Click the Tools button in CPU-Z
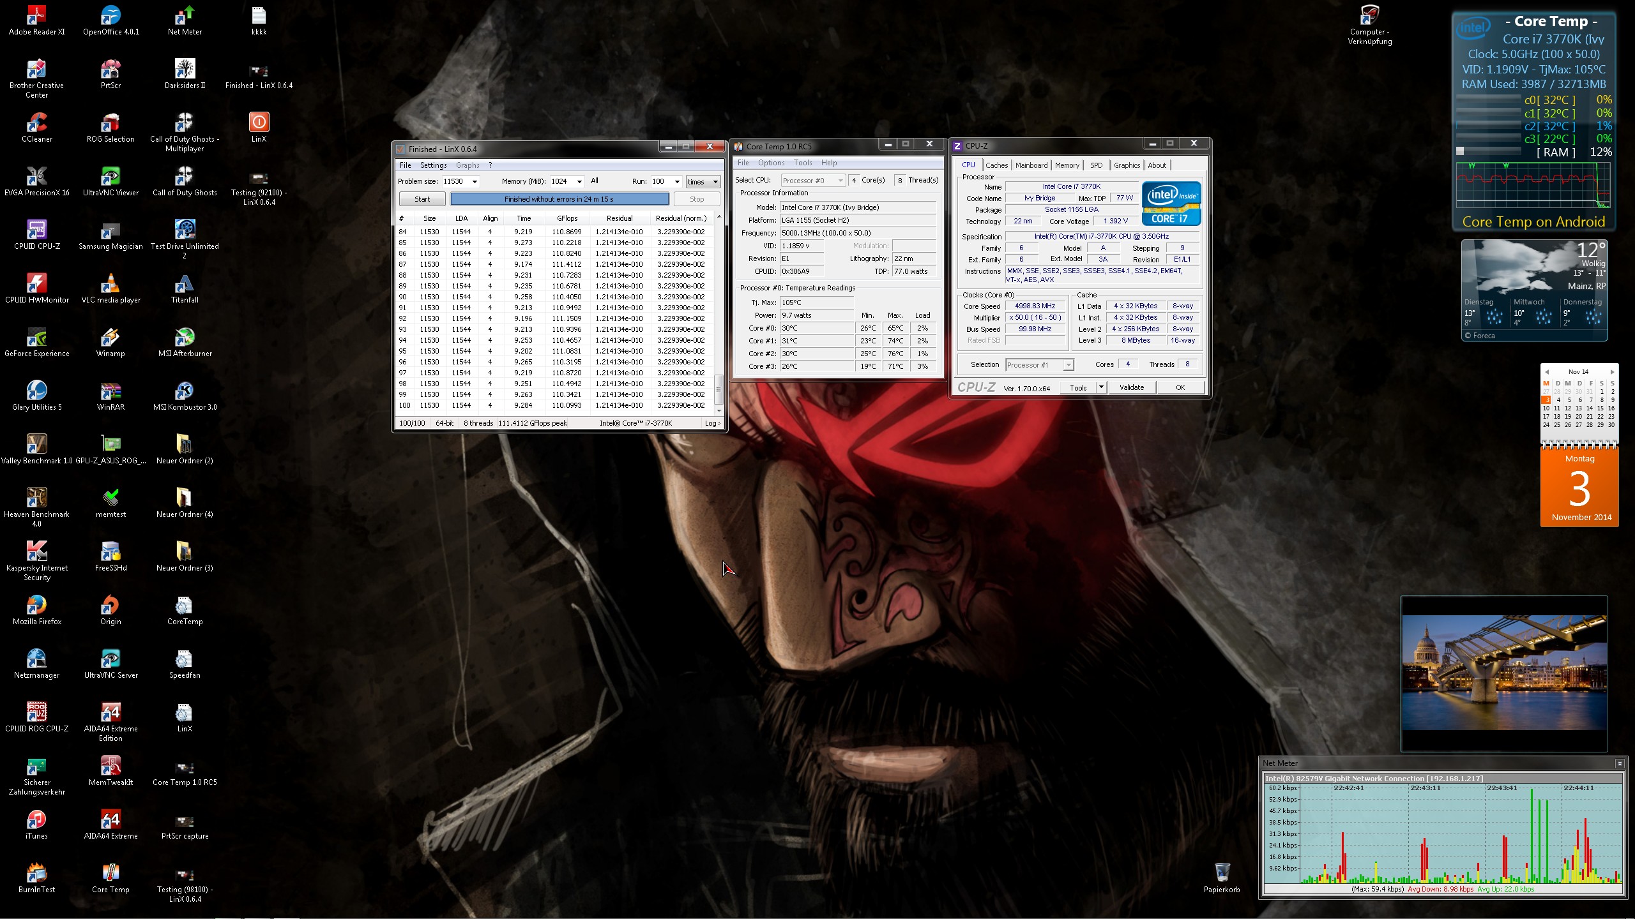This screenshot has height=919, width=1635. [1078, 387]
